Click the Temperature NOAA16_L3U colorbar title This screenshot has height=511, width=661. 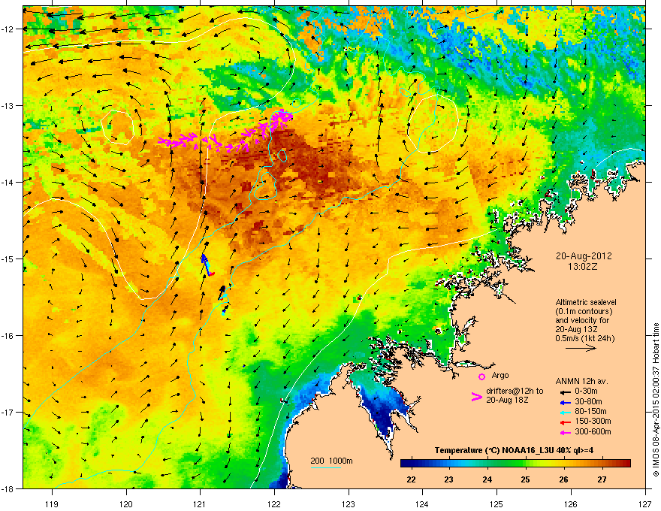(515, 450)
